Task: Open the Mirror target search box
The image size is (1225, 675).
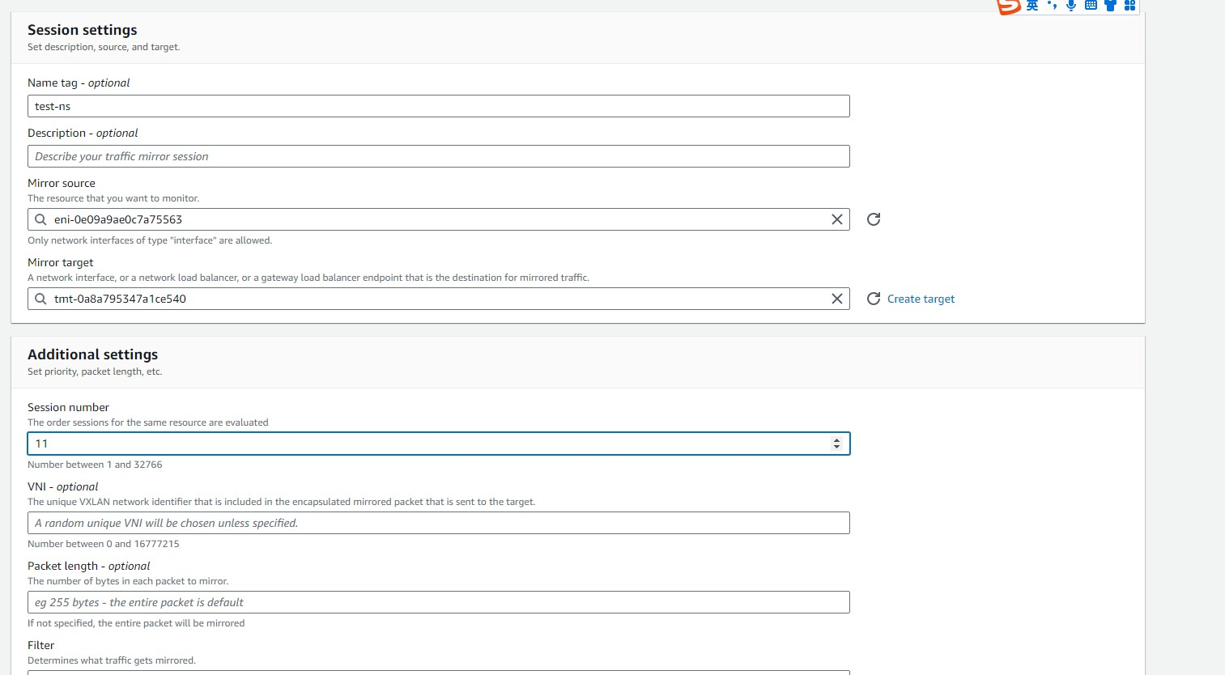Action: [437, 299]
